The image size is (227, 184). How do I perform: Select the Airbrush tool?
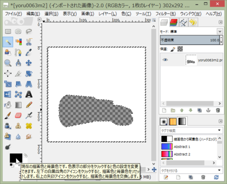[29, 115]
